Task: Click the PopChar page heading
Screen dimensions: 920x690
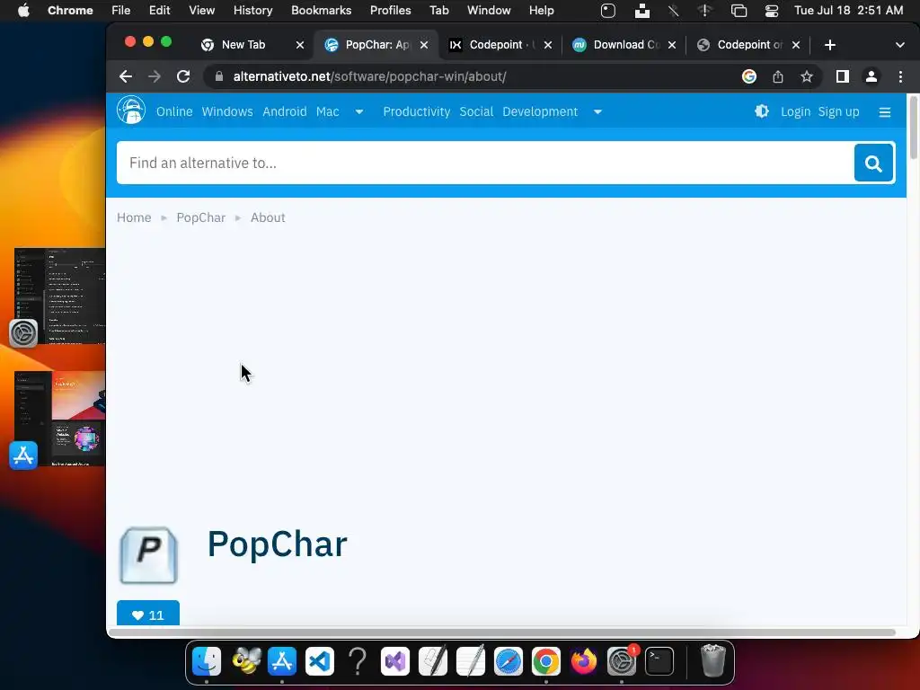Action: (x=277, y=544)
